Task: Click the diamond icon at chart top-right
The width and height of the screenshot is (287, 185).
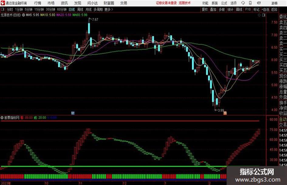Action: point(259,15)
